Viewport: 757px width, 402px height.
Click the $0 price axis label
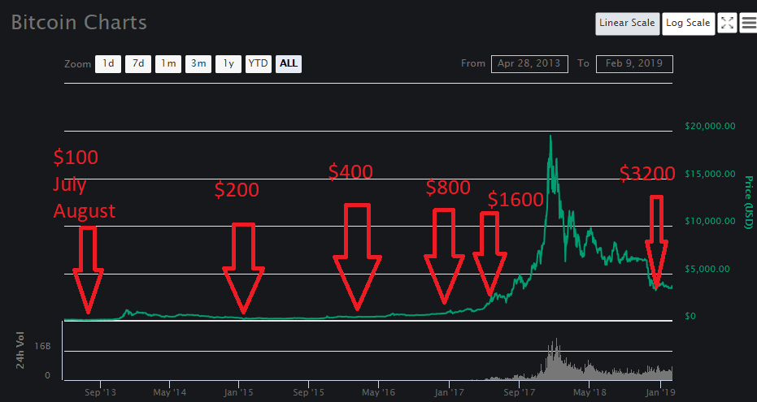tap(690, 316)
